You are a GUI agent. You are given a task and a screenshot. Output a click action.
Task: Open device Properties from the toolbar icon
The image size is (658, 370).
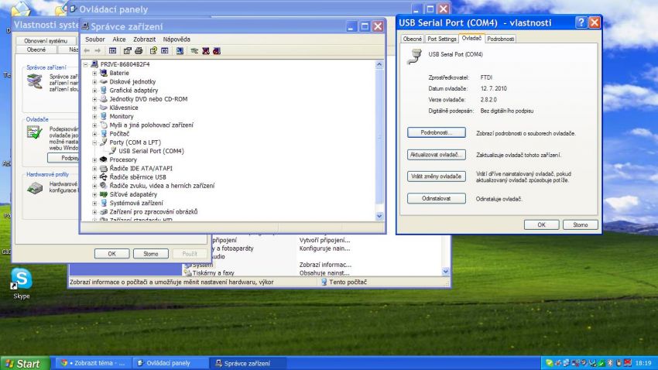[x=127, y=51]
